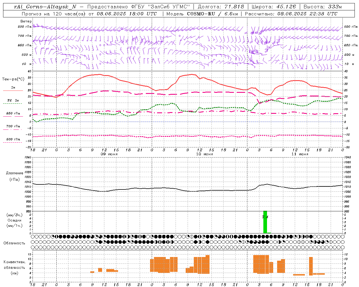359x287 pixels.
Task: Click the (мм/3ч.) precipitation unit label
Action: coord(15,215)
